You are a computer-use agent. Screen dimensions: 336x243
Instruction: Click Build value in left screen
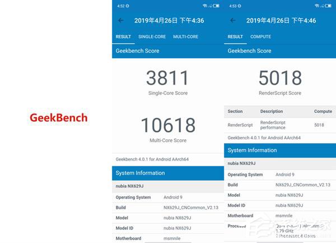(x=191, y=208)
